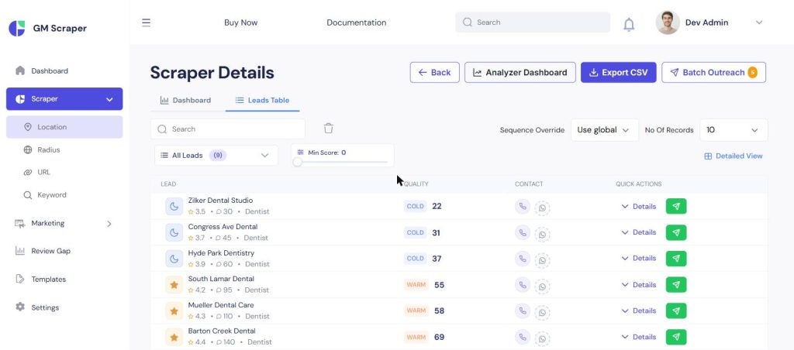794x350 pixels.
Task: Click star icon for South Lamar Dental
Action: pyautogui.click(x=174, y=285)
